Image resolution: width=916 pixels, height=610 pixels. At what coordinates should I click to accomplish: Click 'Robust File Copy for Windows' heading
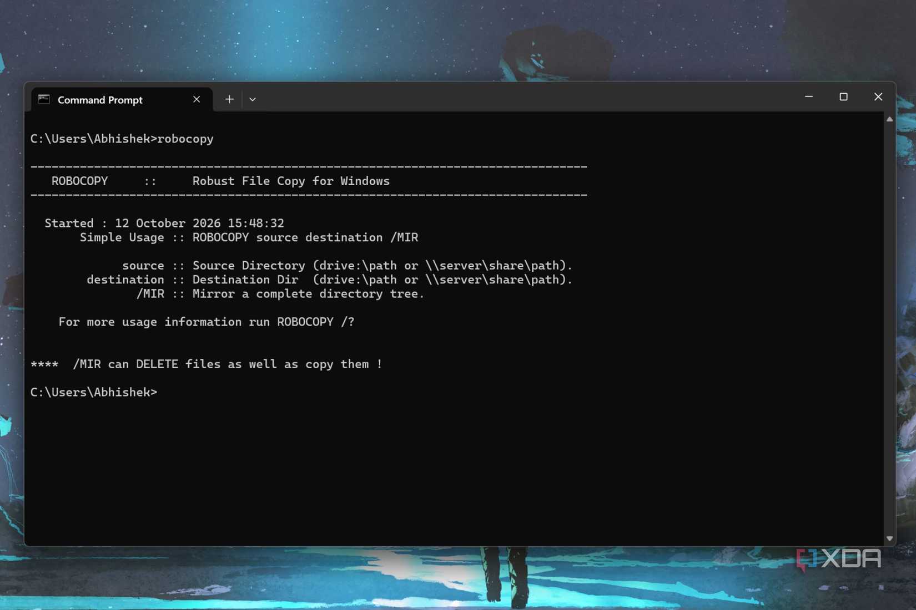click(291, 181)
